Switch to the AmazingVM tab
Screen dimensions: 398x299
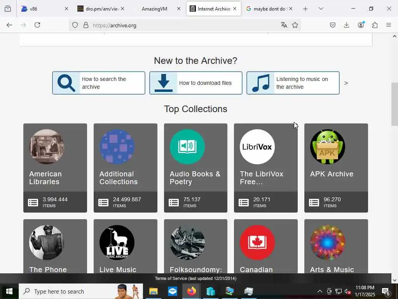tap(157, 9)
